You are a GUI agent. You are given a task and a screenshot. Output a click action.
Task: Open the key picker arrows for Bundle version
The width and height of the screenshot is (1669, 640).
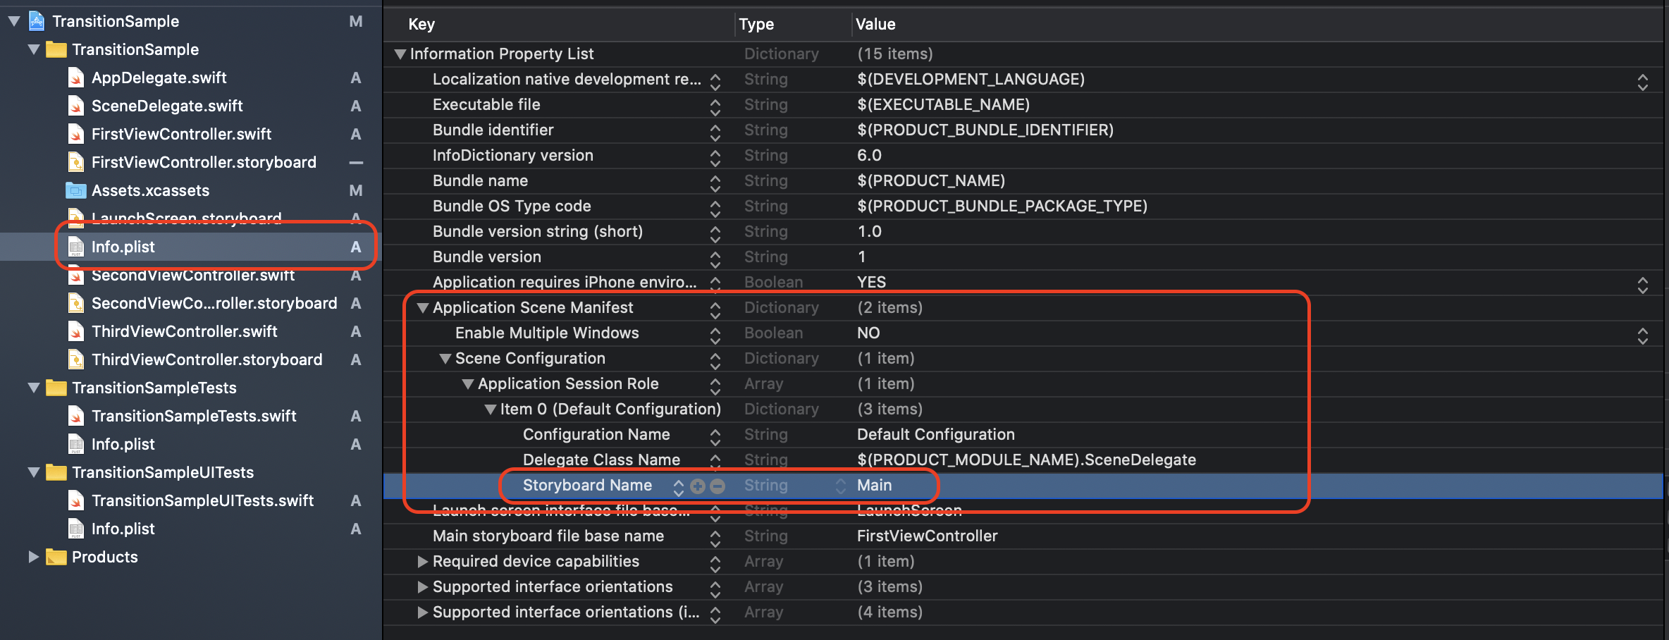click(x=715, y=259)
